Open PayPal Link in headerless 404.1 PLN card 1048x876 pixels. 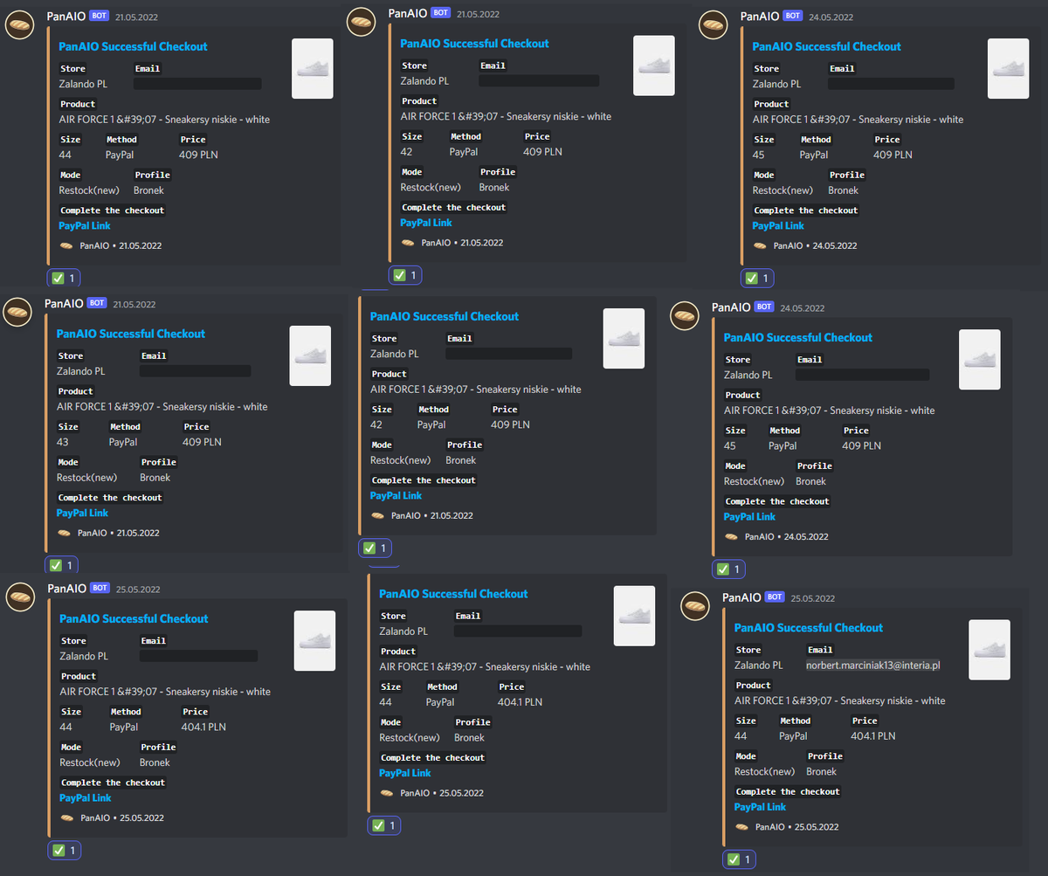pos(405,773)
